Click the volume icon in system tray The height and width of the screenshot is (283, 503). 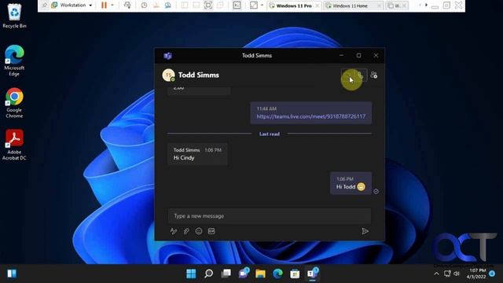457,274
